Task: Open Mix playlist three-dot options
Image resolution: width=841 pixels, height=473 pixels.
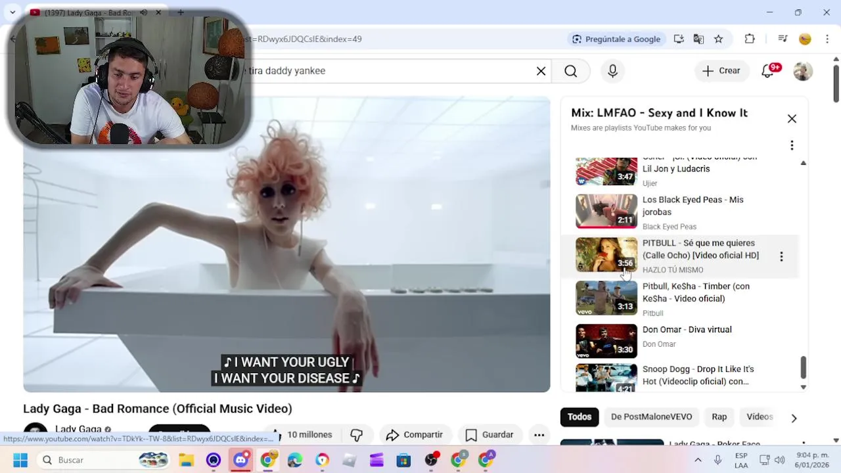Action: coord(792,145)
